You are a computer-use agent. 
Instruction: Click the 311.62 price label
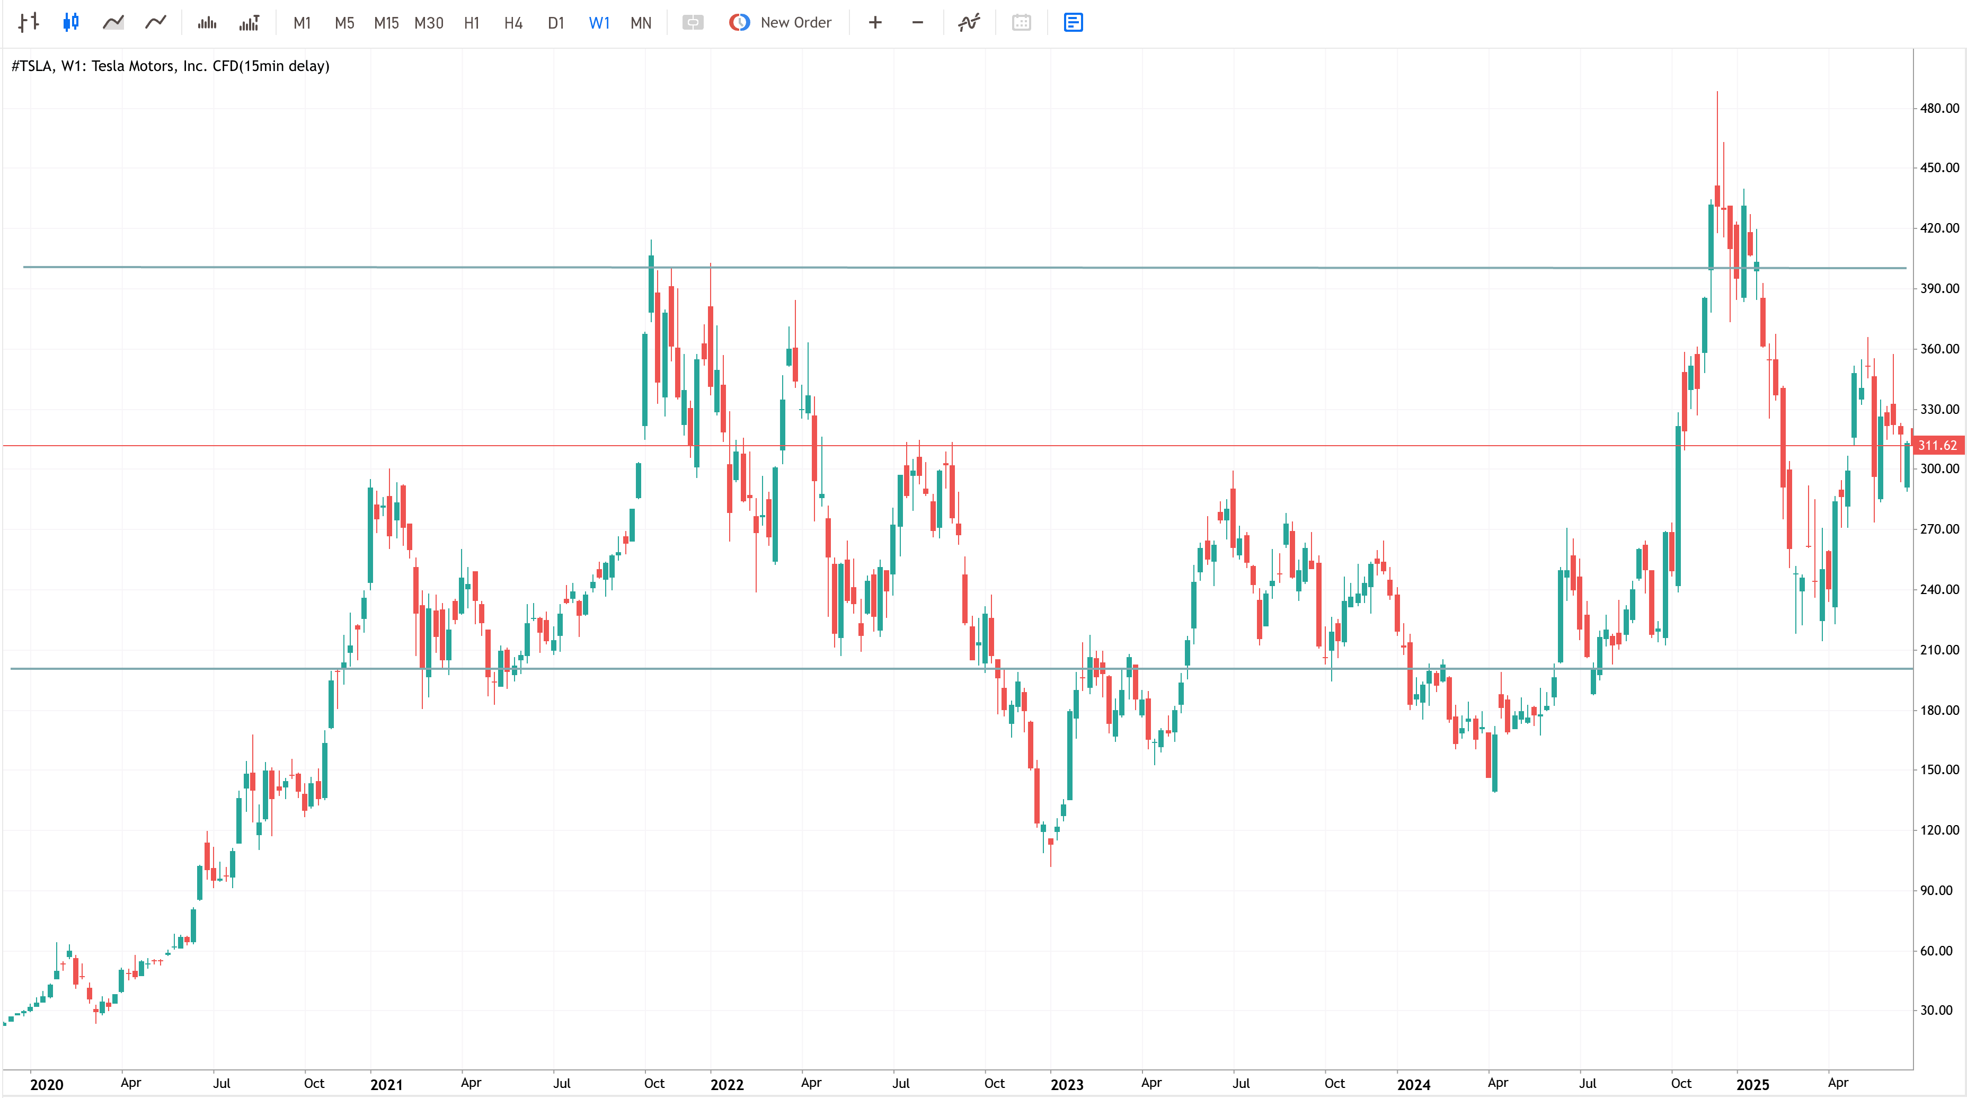pos(1938,445)
